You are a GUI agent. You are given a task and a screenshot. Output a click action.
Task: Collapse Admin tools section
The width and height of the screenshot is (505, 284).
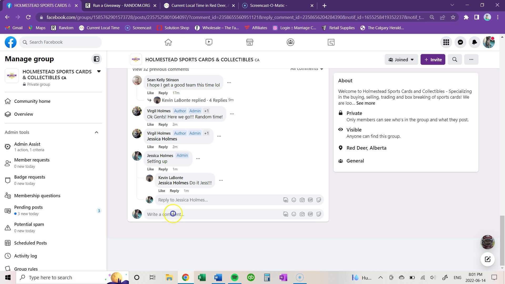(97, 132)
